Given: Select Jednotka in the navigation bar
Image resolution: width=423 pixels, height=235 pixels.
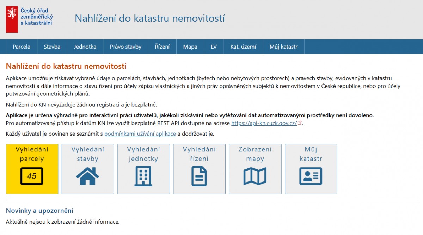Looking at the screenshot, I should click(x=85, y=47).
